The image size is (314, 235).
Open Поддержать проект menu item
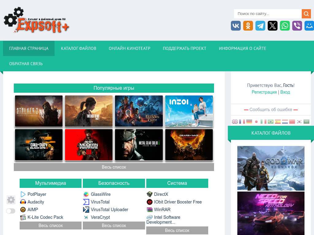185,48
